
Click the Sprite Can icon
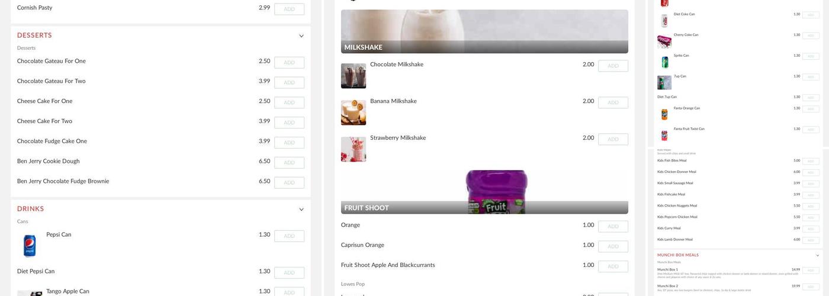(664, 62)
